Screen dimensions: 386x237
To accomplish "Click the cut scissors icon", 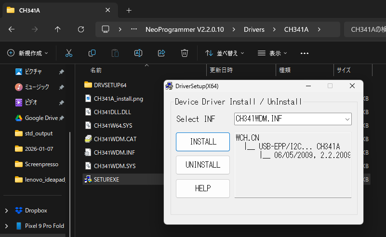I will [x=69, y=53].
